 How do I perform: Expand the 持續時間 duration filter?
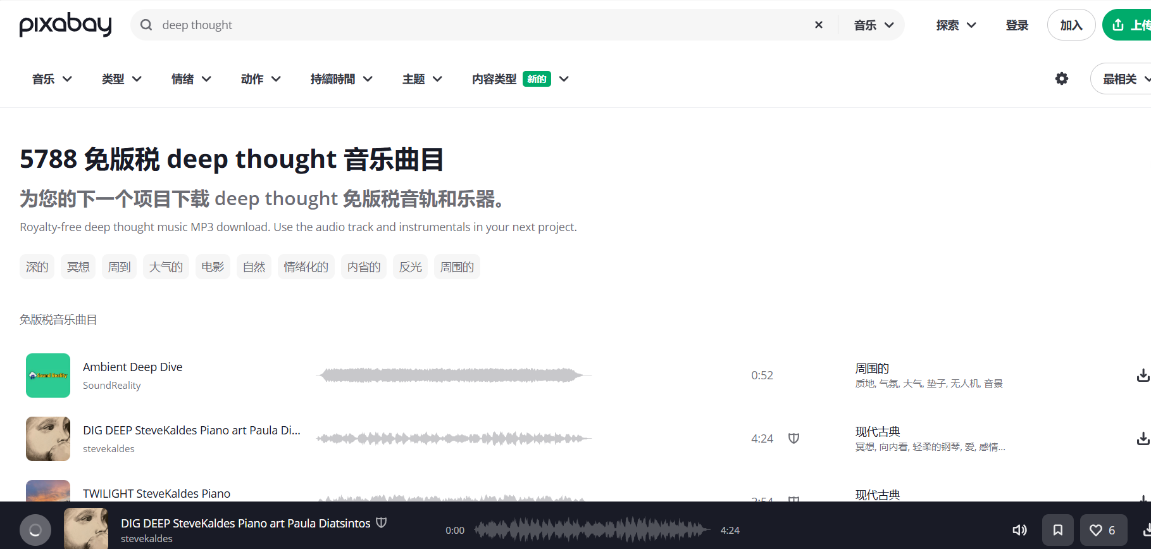(x=341, y=79)
